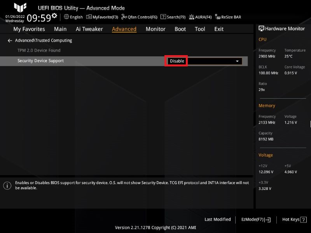This screenshot has width=311, height=233.
Task: Click memory frequency 2133 MHz
Action: pyautogui.click(x=267, y=122)
